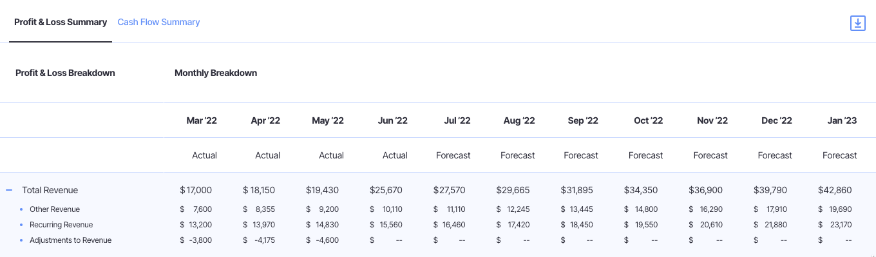Click the Total Revenue row label
Image resolution: width=876 pixels, height=257 pixels.
[50, 190]
